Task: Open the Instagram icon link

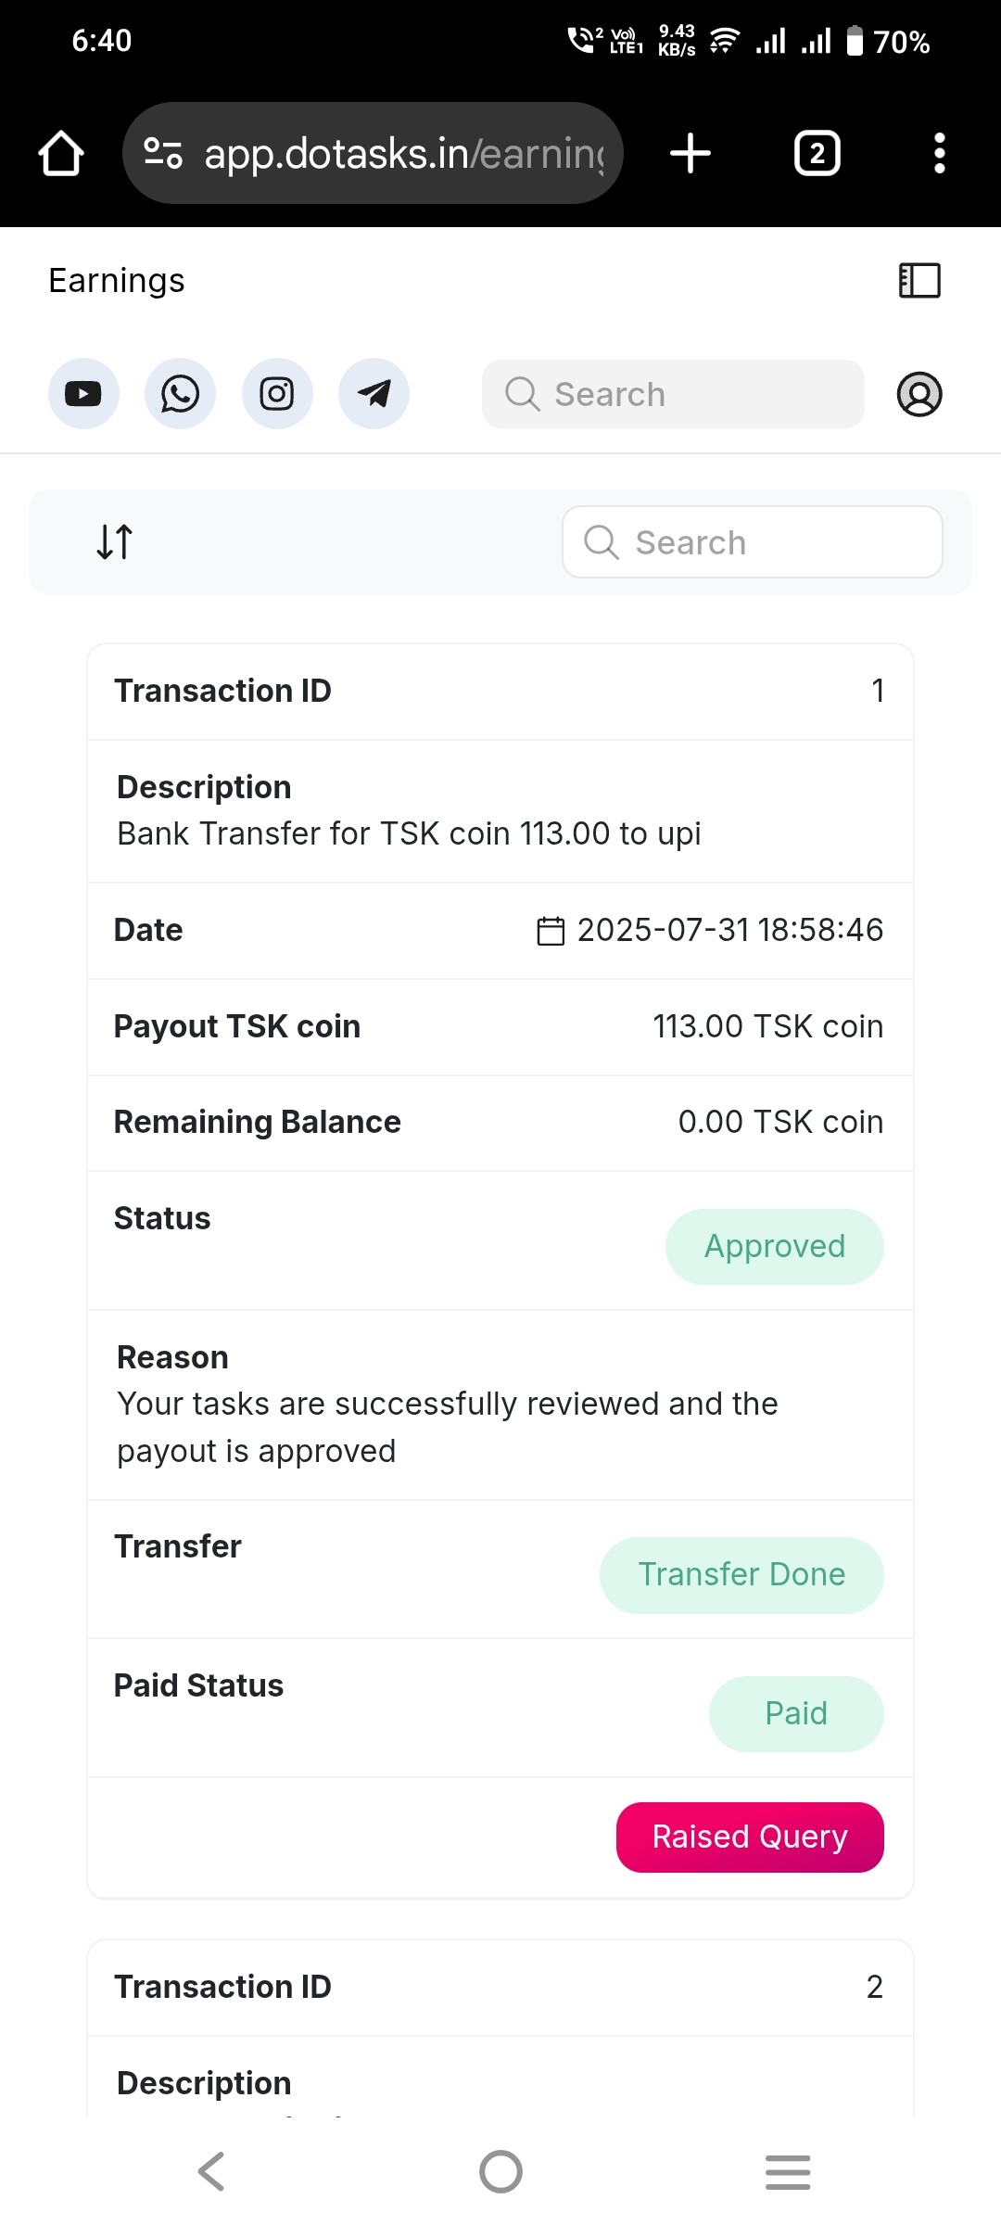Action: point(277,394)
